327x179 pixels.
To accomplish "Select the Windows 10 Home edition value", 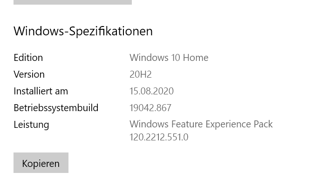I will (169, 58).
